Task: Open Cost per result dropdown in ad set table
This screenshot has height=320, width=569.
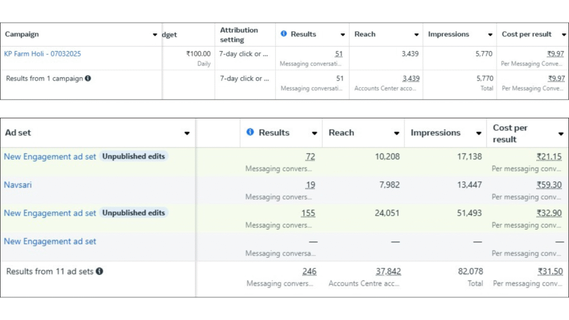Action: pyautogui.click(x=560, y=134)
